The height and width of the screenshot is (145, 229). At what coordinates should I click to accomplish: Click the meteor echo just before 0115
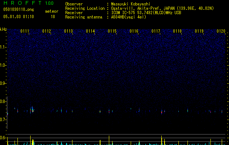tap(109, 111)
